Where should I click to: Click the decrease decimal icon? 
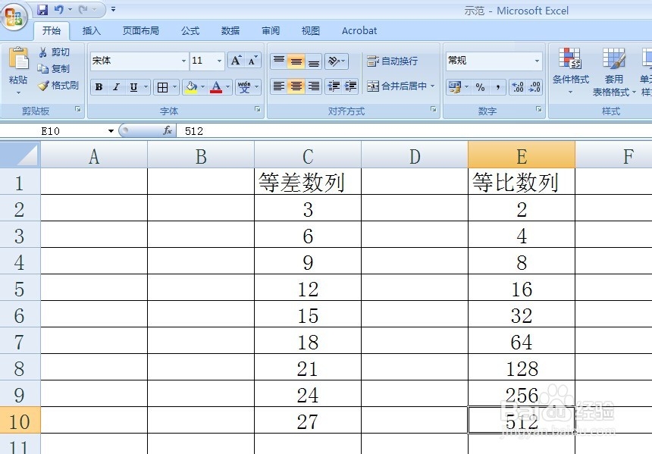tap(534, 87)
